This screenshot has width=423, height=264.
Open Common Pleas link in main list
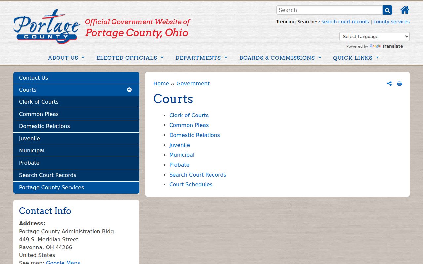(x=189, y=125)
